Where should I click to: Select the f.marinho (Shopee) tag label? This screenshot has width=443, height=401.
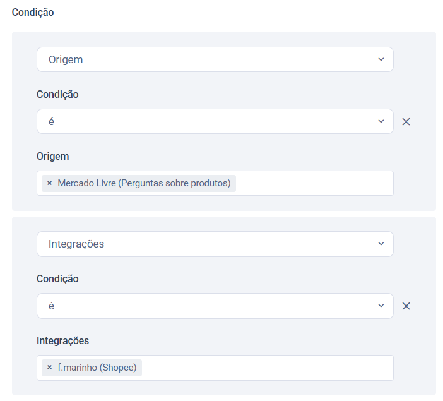pos(97,368)
